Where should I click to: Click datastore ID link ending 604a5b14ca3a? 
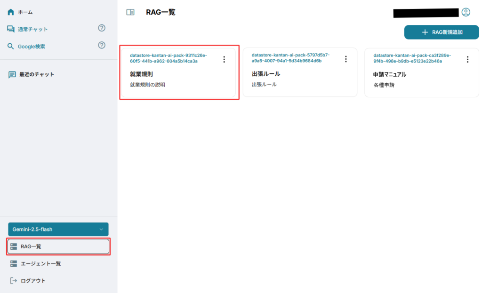169,58
